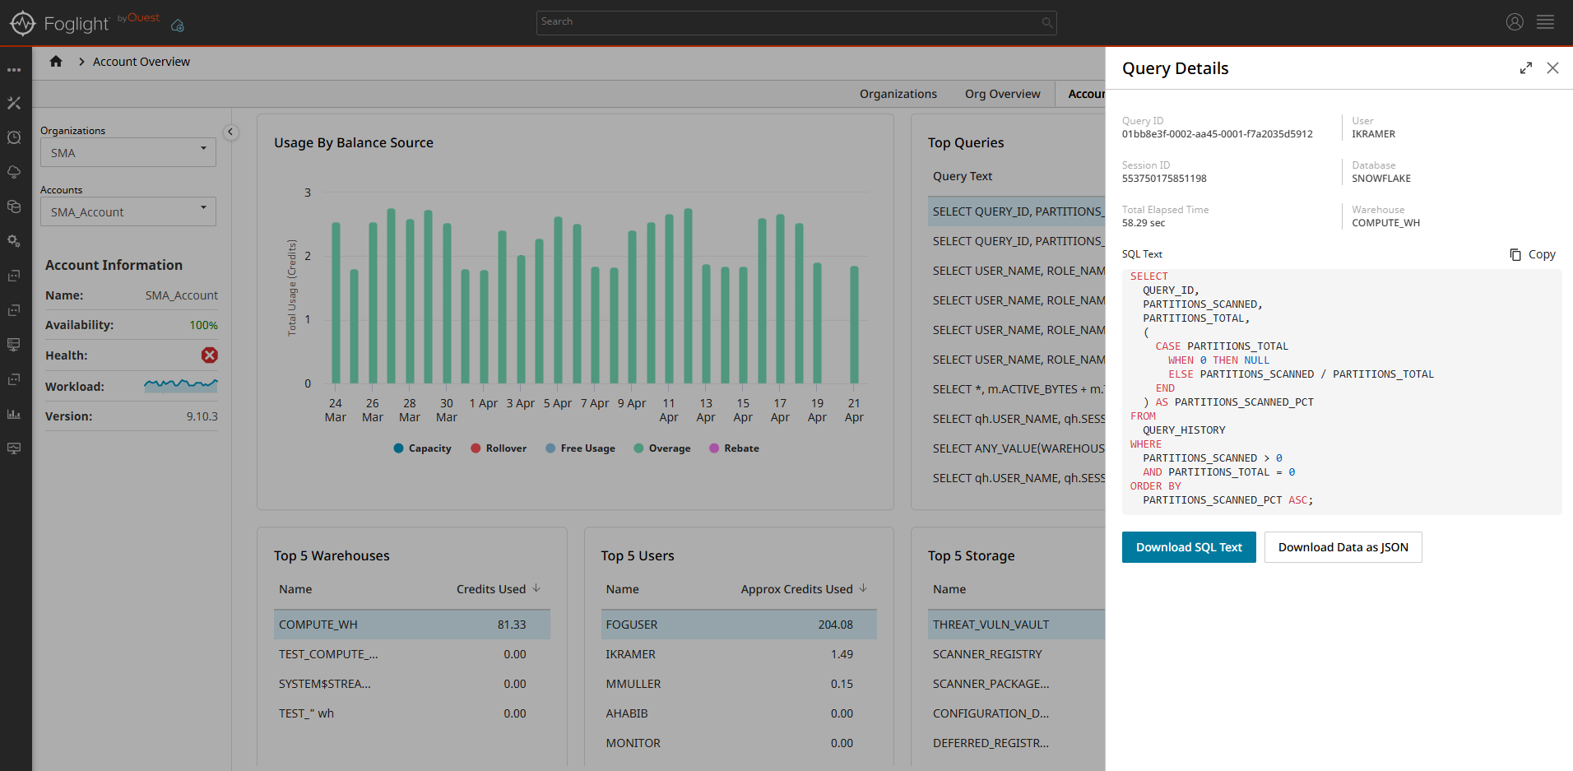Open the monitor sidebar icon
Image resolution: width=1573 pixels, height=771 pixels.
(x=14, y=448)
